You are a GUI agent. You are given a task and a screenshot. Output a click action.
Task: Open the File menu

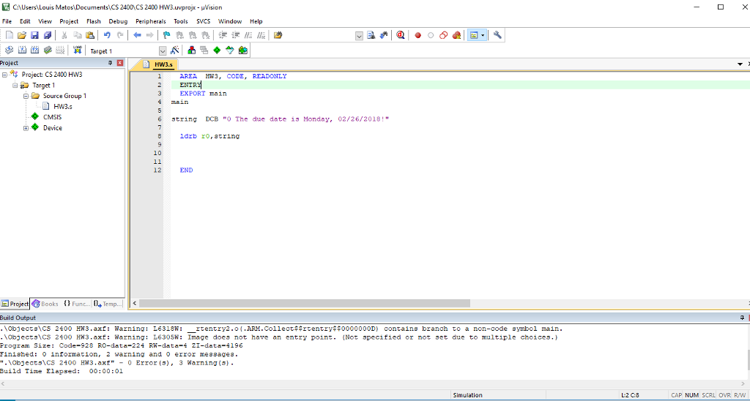coord(7,21)
